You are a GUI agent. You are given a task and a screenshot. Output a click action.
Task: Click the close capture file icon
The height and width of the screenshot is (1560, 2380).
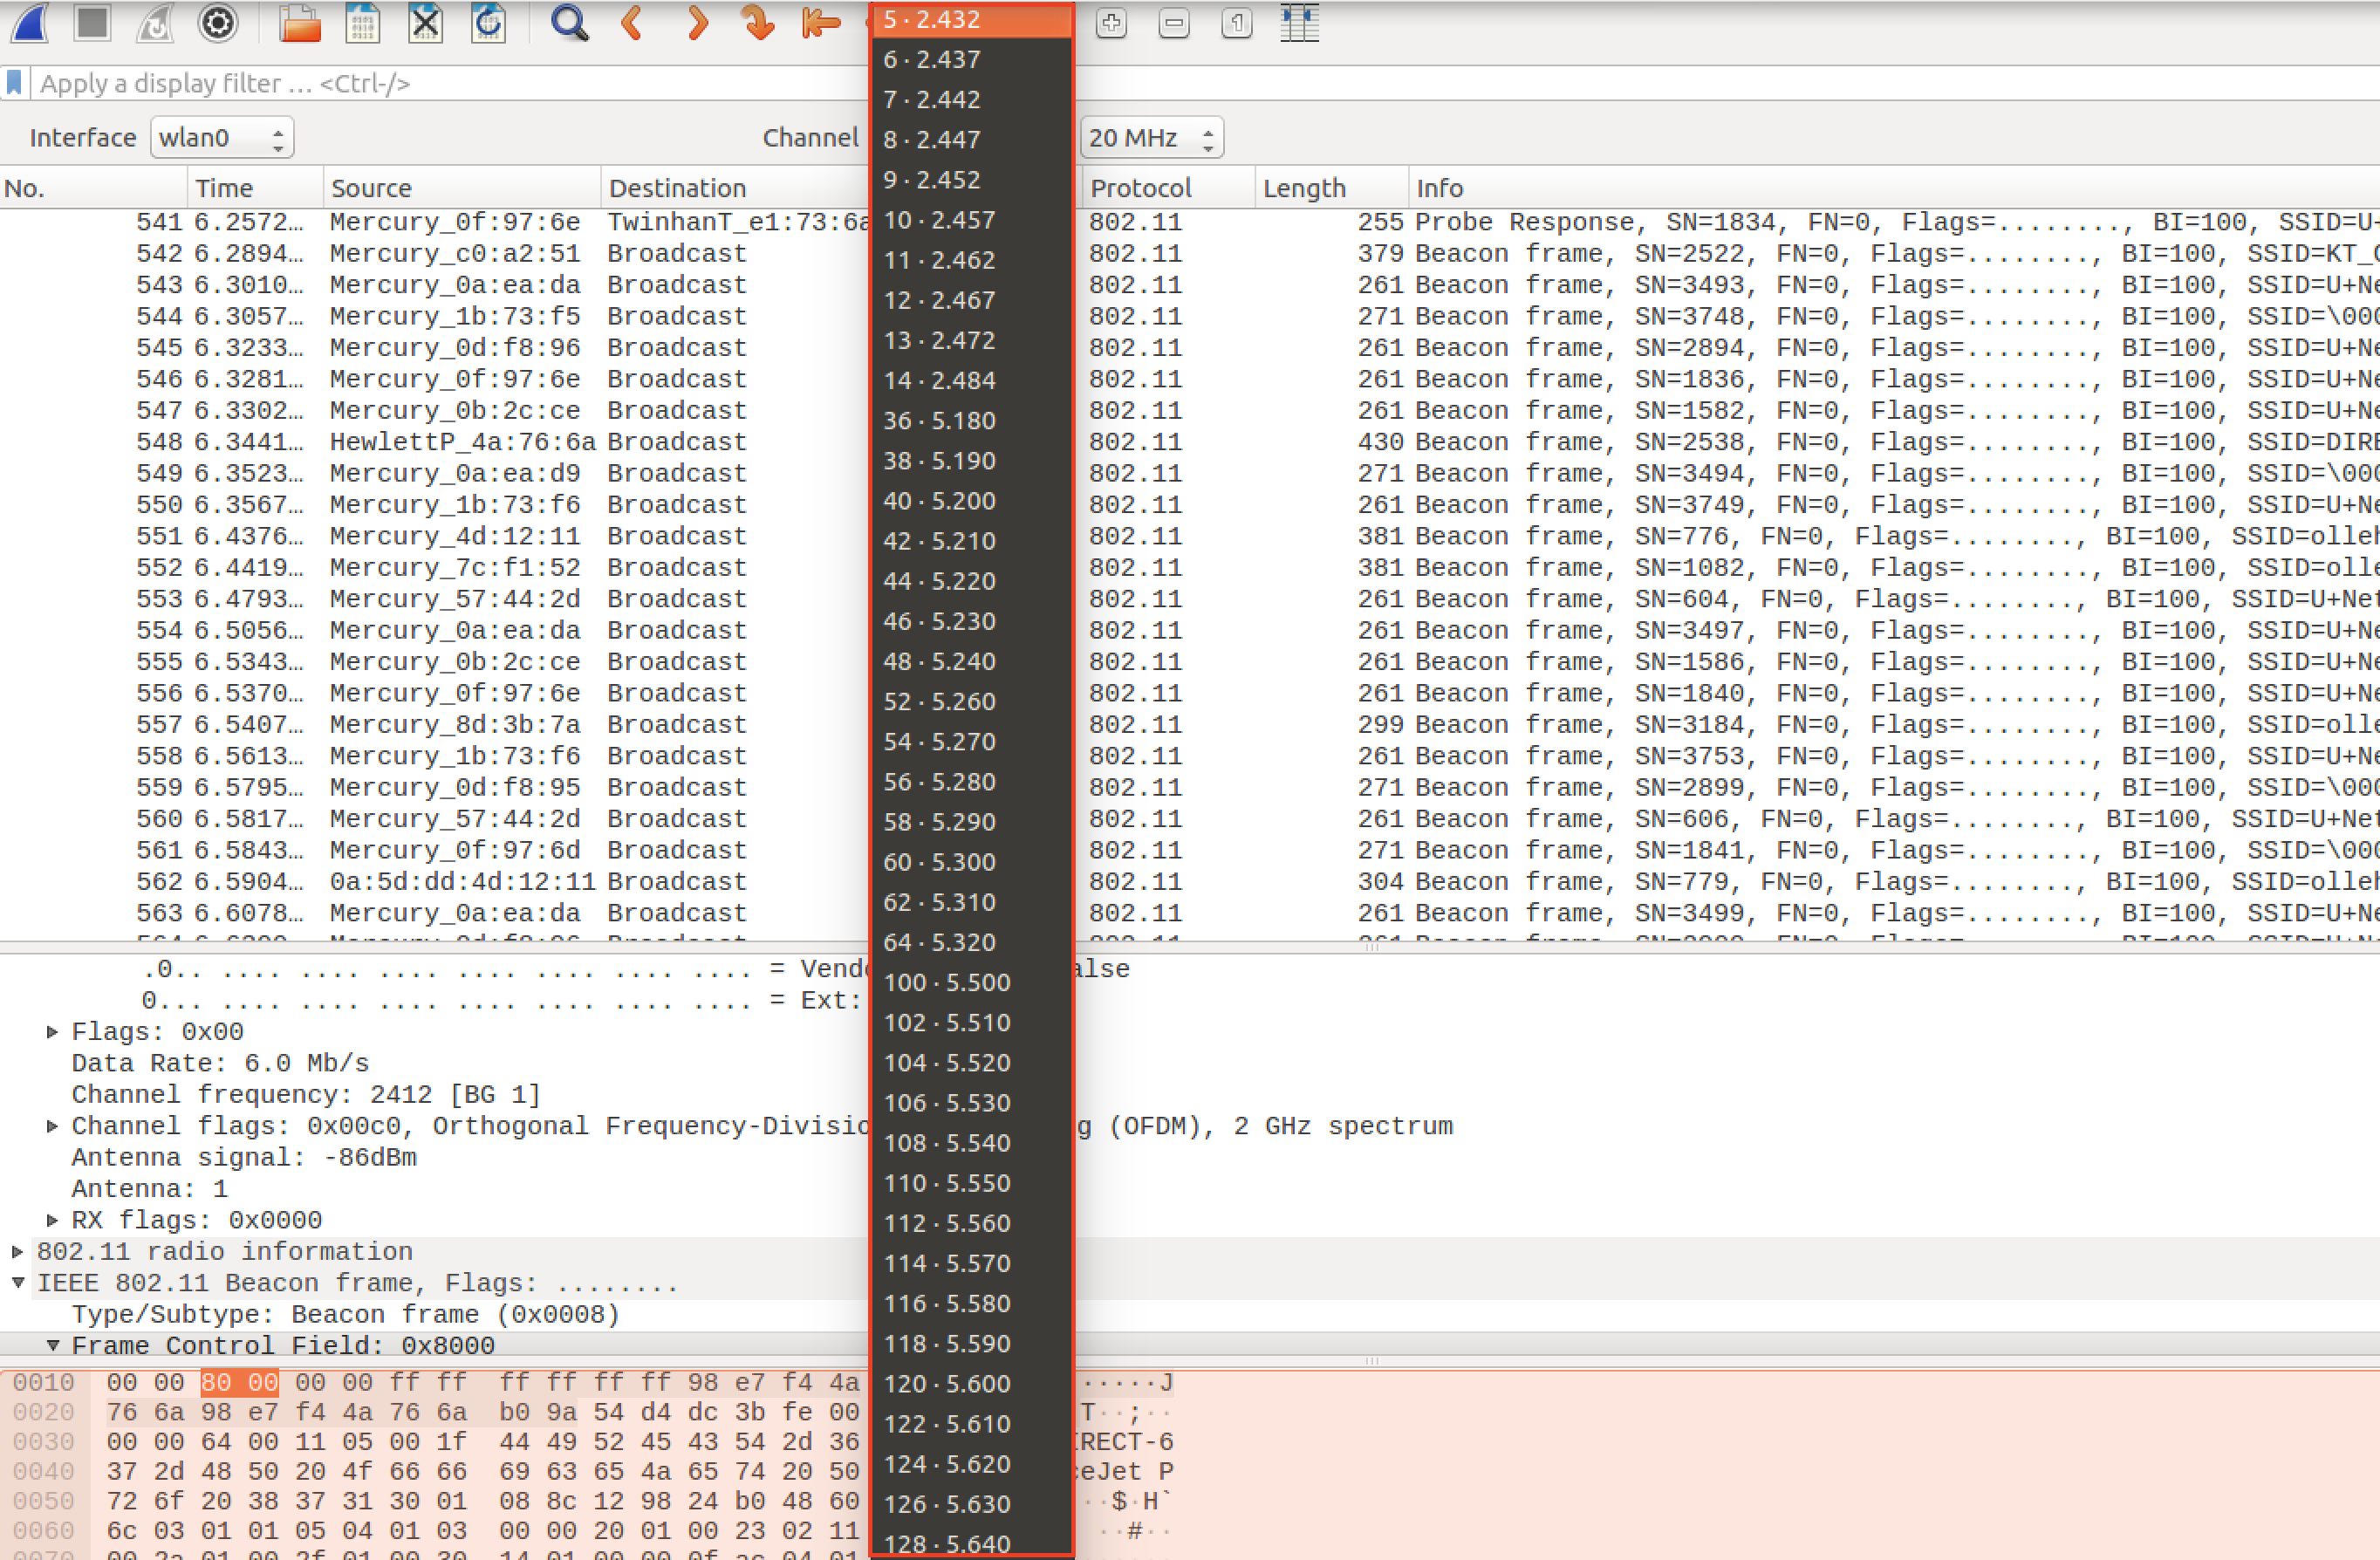(x=425, y=22)
